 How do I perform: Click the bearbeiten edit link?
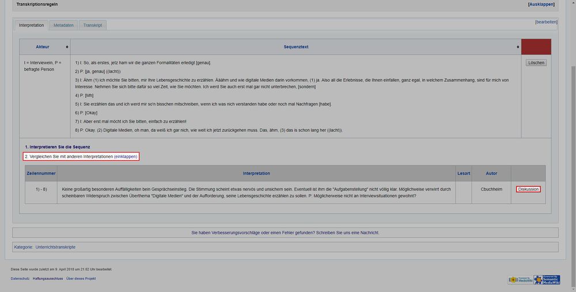pyautogui.click(x=545, y=22)
